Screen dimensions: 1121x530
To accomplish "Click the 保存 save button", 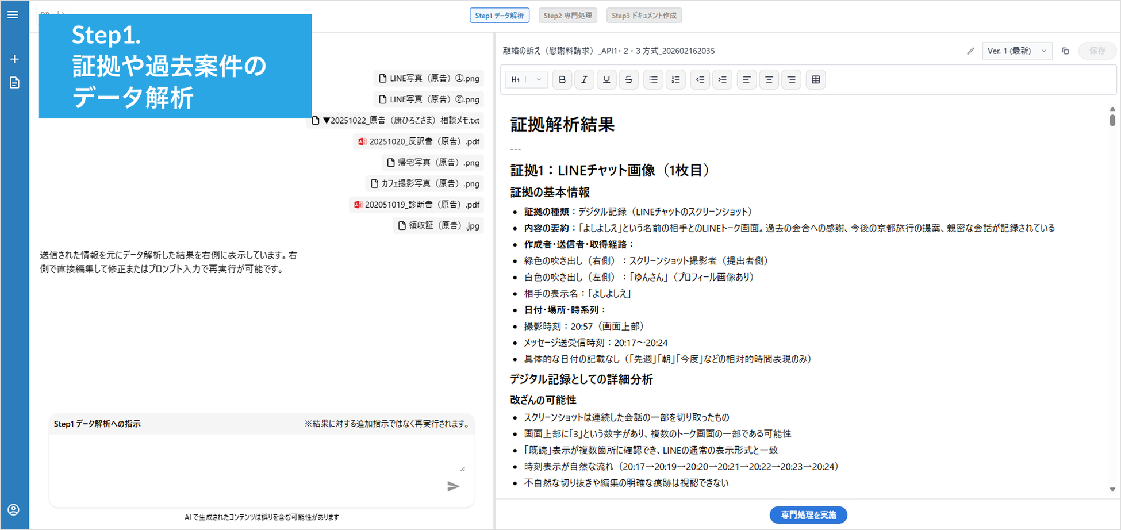I will pyautogui.click(x=1097, y=51).
